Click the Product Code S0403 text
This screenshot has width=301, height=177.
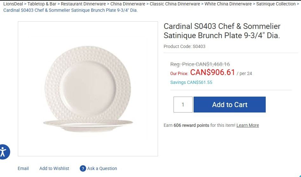tap(184, 46)
